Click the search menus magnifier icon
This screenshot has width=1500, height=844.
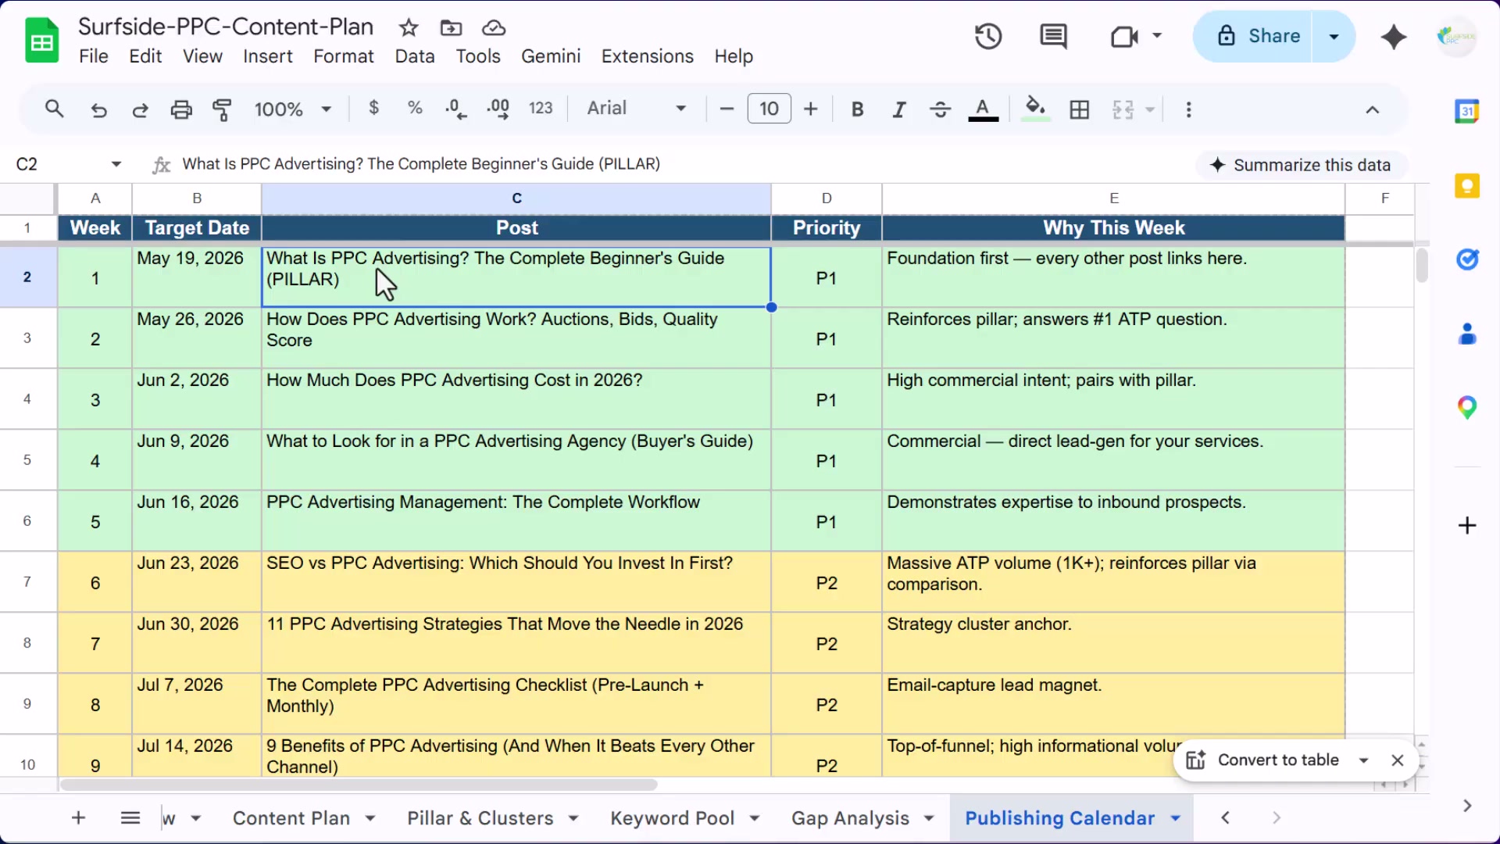coord(54,109)
